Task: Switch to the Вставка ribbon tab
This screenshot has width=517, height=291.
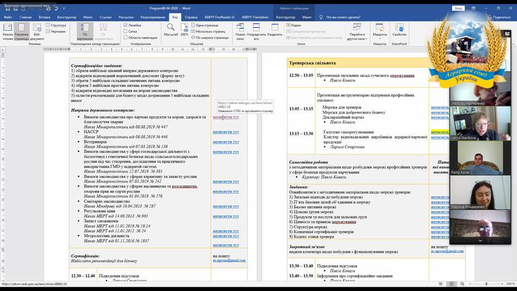Action: (44, 17)
